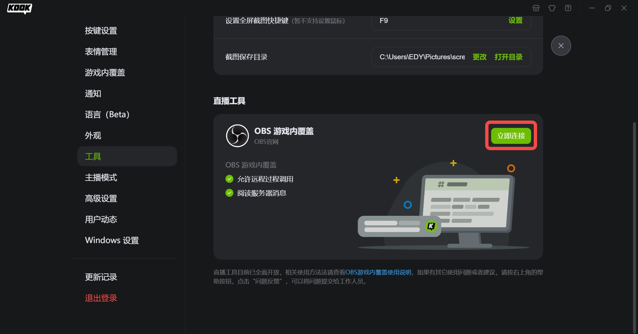Viewport: 638px width, 334px height.
Task: Click the help question mark icon
Action: [568, 8]
